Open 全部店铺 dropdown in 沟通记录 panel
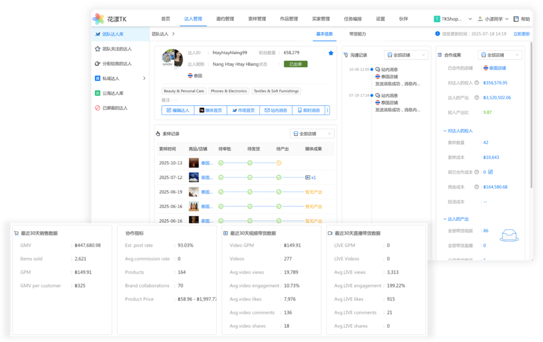543x342 pixels. (x=406, y=55)
